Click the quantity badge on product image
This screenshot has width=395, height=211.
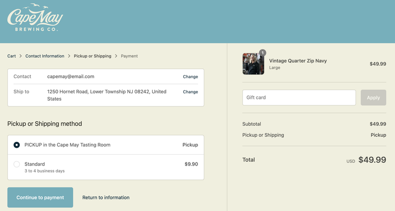263,53
